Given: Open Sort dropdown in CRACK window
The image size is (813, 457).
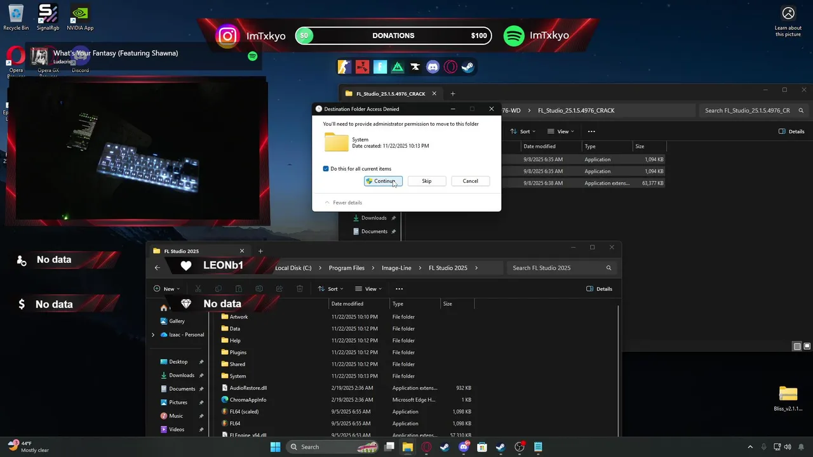Looking at the screenshot, I should (523, 131).
